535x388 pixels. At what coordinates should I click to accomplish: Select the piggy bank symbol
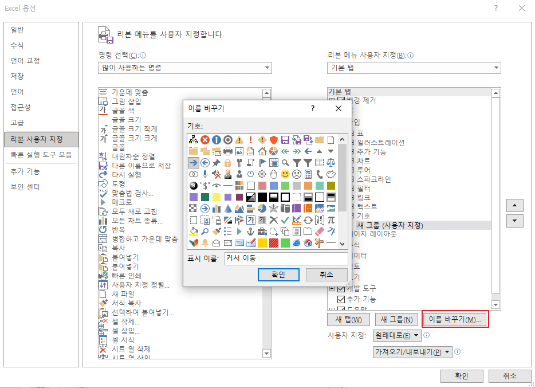pos(331,174)
